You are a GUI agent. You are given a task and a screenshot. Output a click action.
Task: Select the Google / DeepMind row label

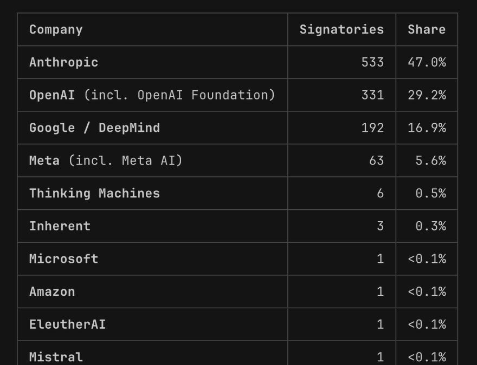(95, 128)
